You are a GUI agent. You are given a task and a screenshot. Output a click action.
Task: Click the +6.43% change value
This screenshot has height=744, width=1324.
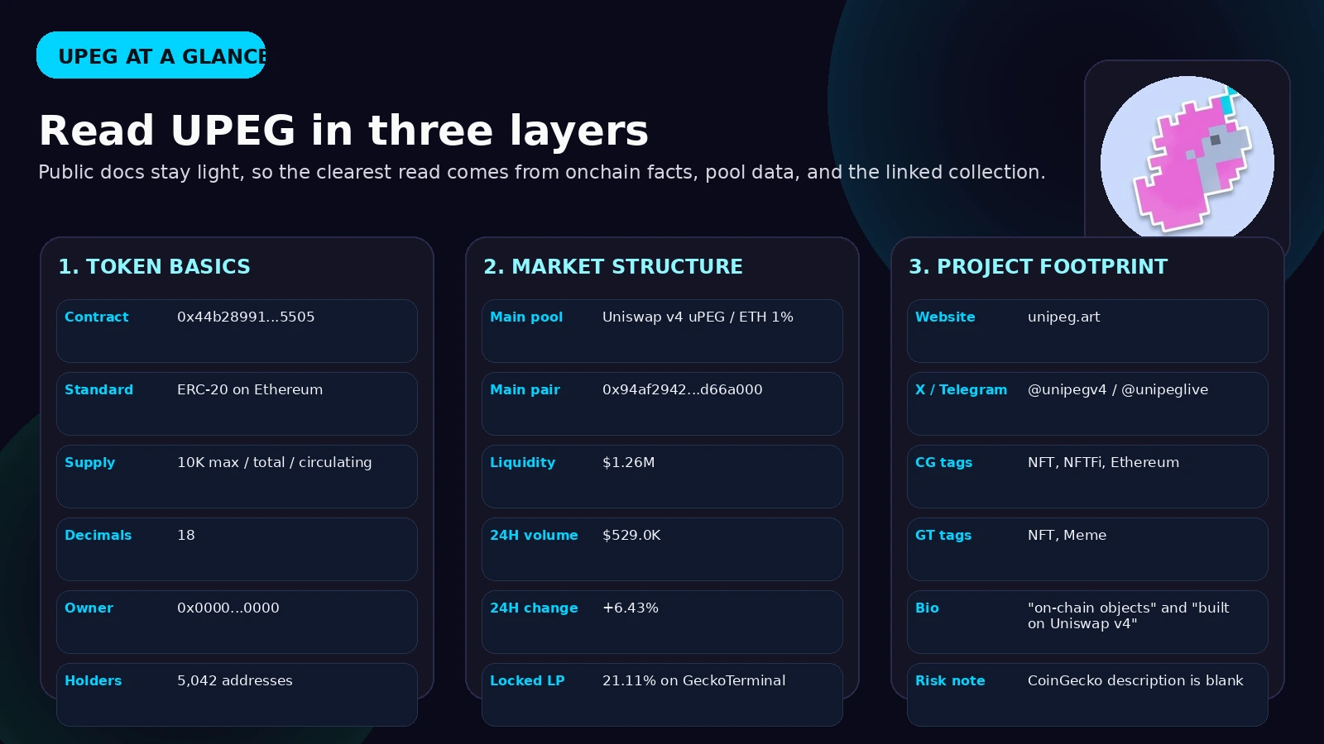(x=631, y=608)
